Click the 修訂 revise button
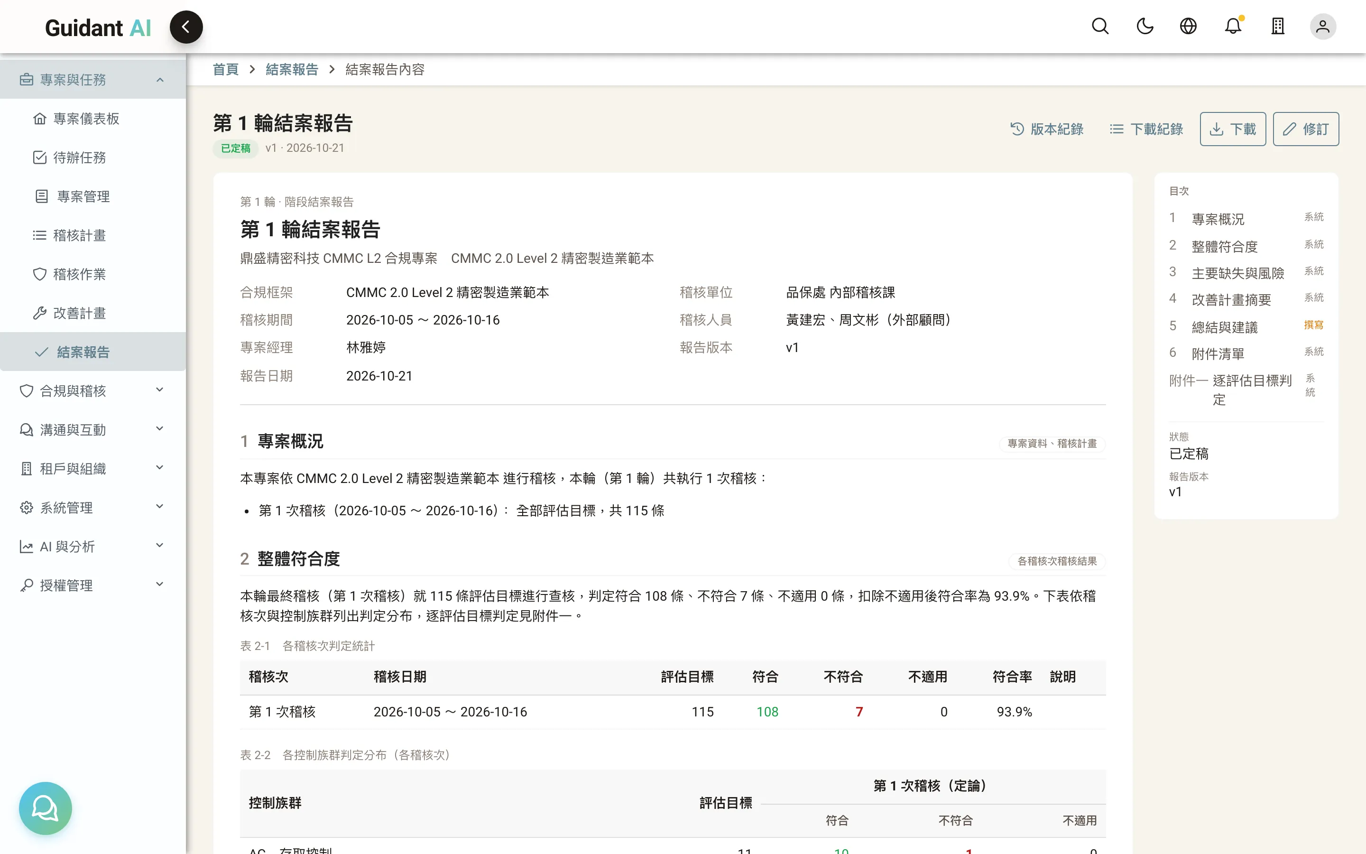 tap(1306, 130)
